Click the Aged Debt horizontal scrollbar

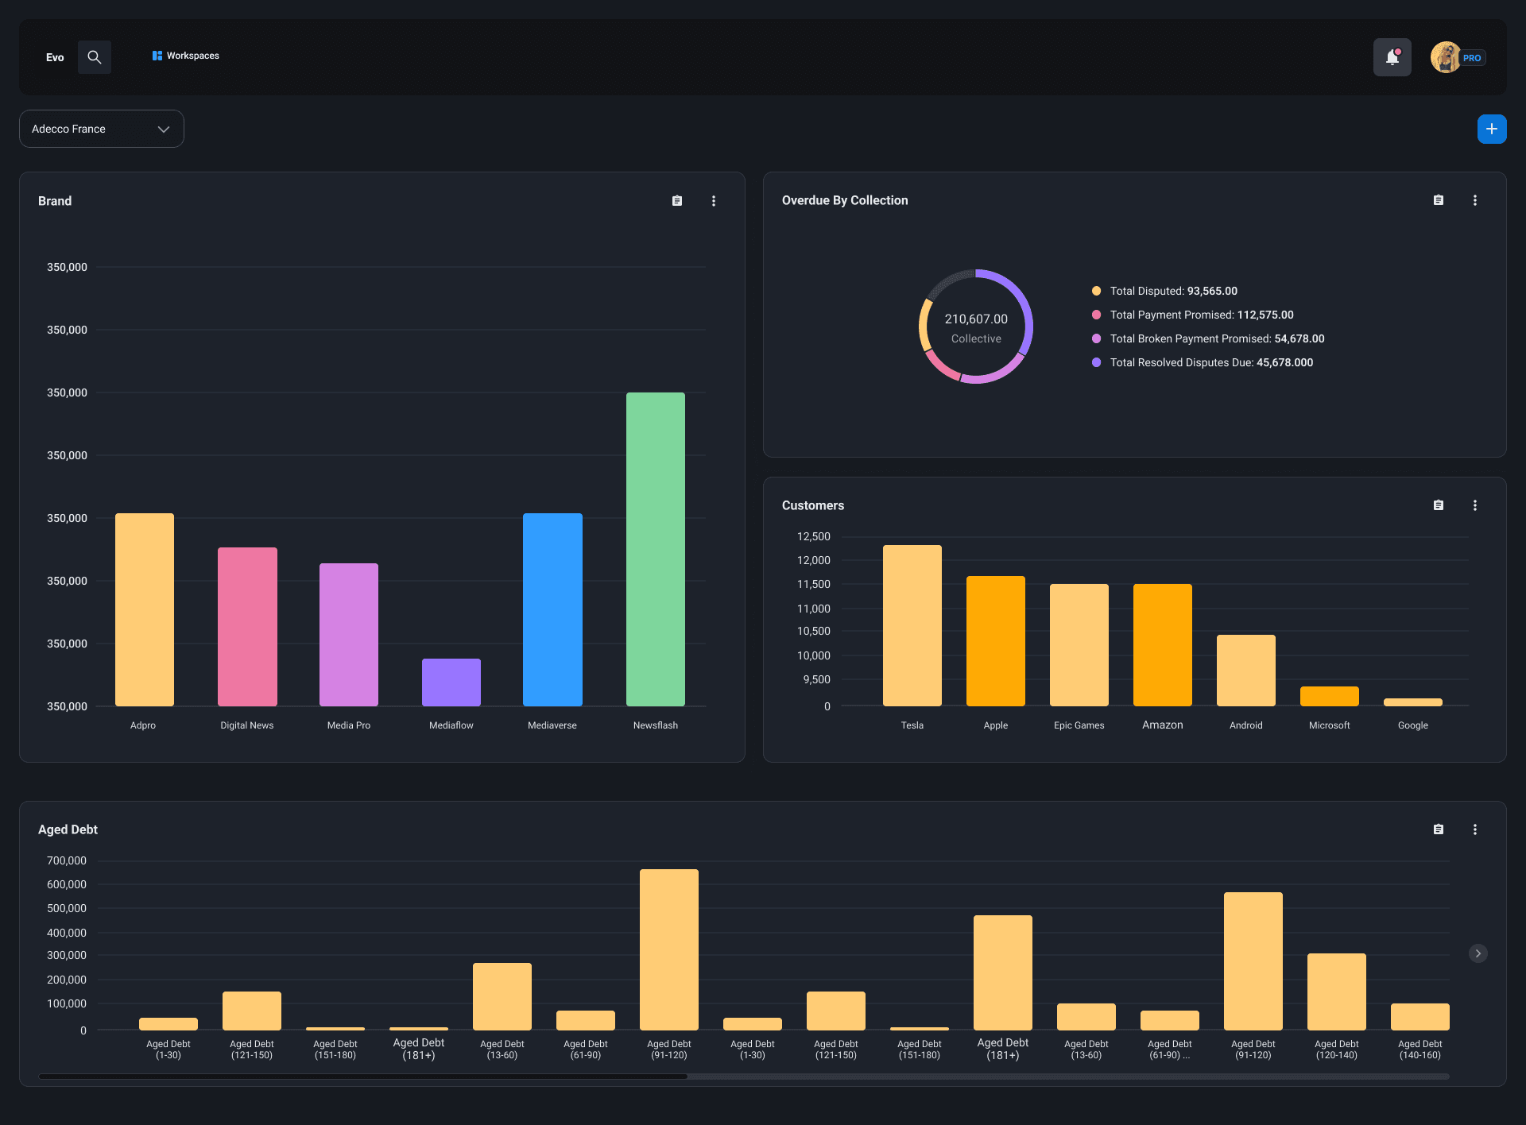(362, 1077)
